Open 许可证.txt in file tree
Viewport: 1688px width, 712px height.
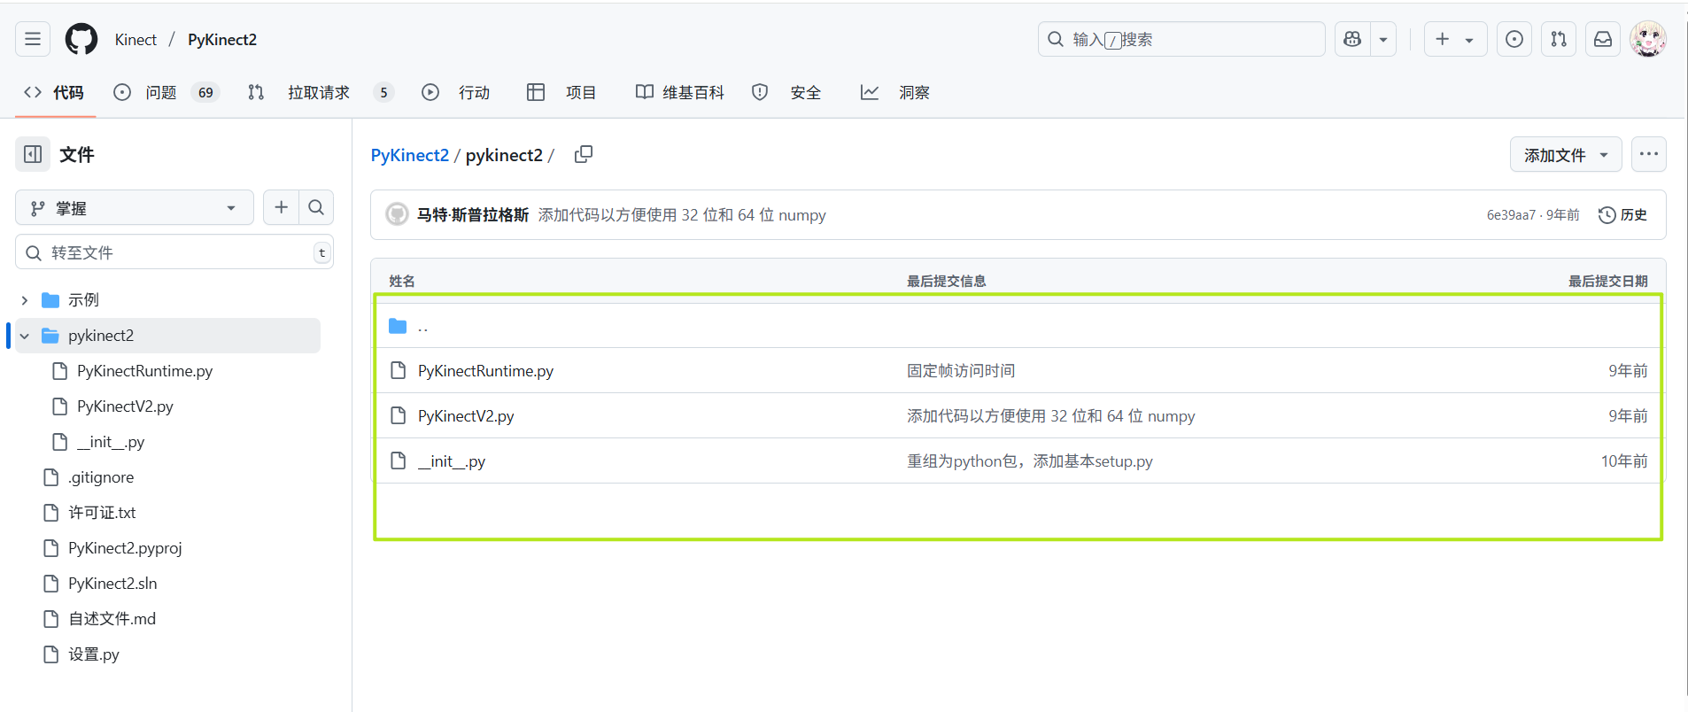[102, 513]
